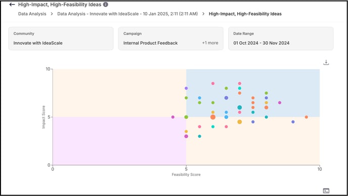Click the page title 'High-Impact, High-Feasibility Ideas'

(60, 5)
